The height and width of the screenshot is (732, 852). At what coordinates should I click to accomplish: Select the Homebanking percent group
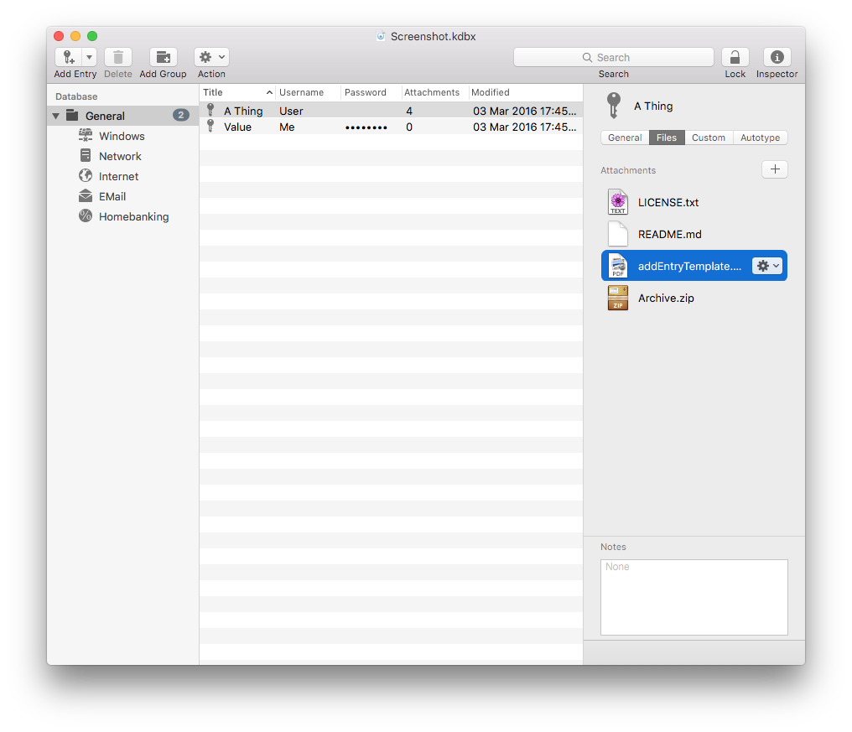[x=133, y=216]
